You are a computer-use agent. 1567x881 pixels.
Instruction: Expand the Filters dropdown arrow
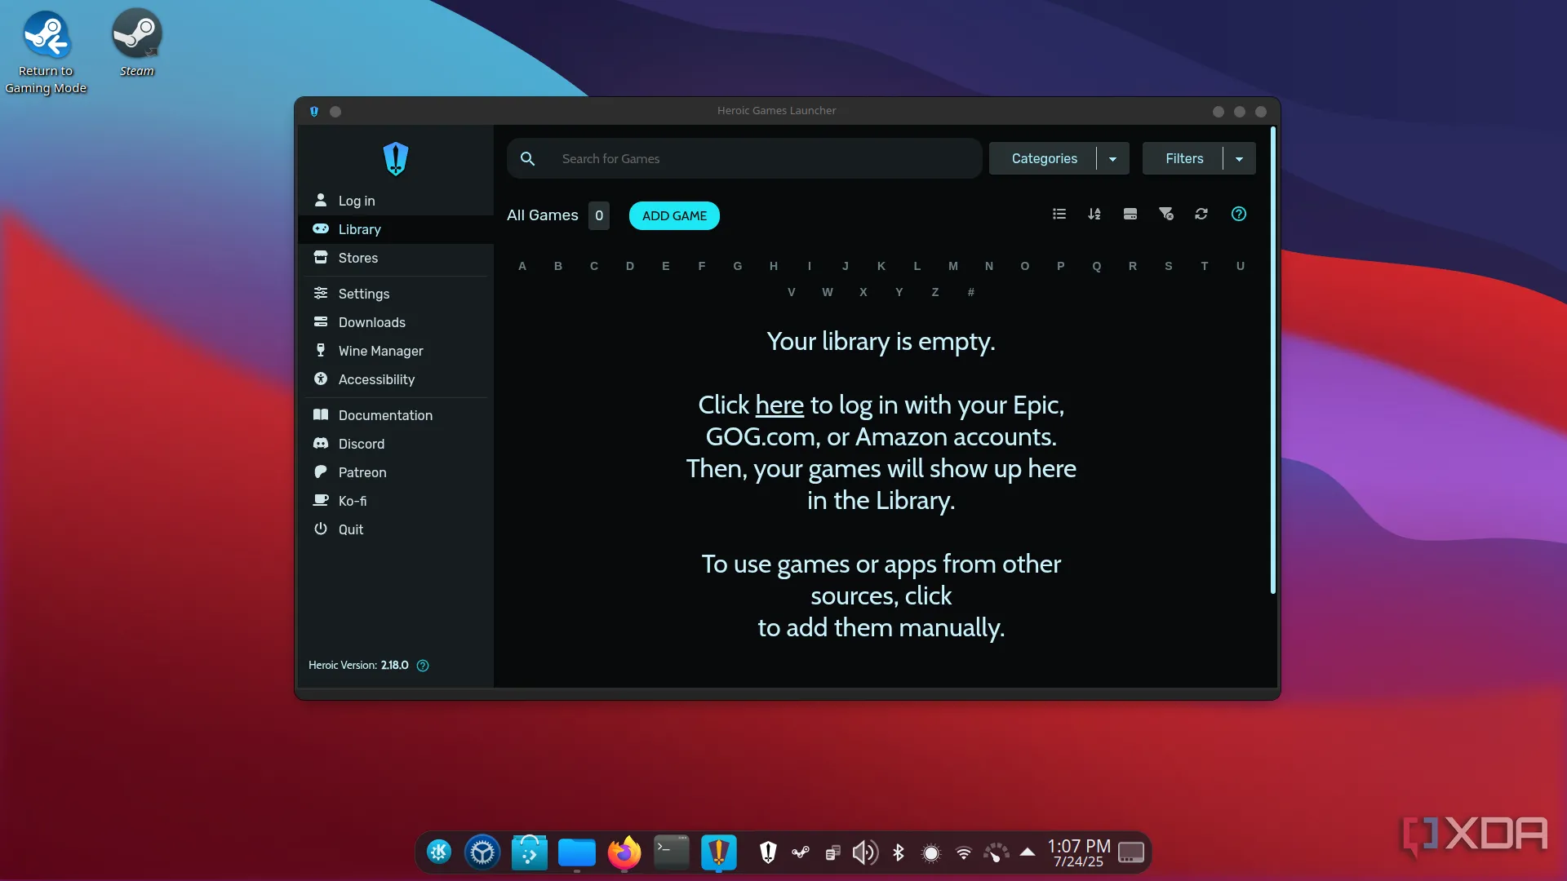click(x=1240, y=158)
